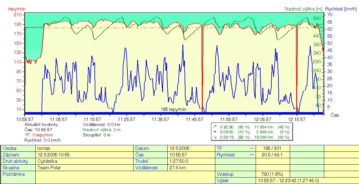Click the Rychlost [km/h] axis title
Screen dimensions: 359x184
pos(341,9)
